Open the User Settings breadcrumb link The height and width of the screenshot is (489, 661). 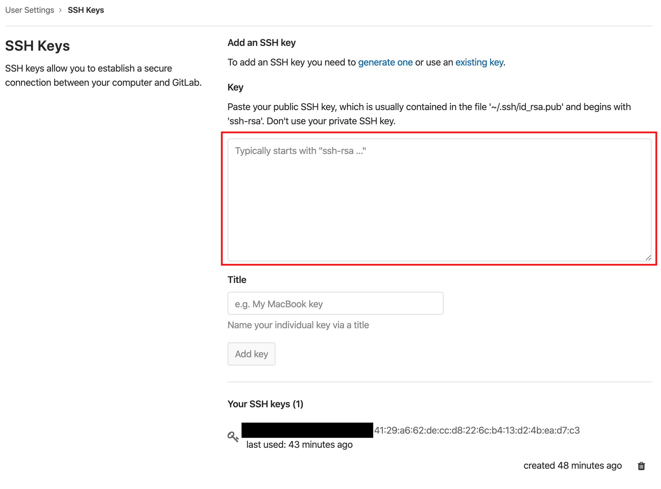[30, 10]
